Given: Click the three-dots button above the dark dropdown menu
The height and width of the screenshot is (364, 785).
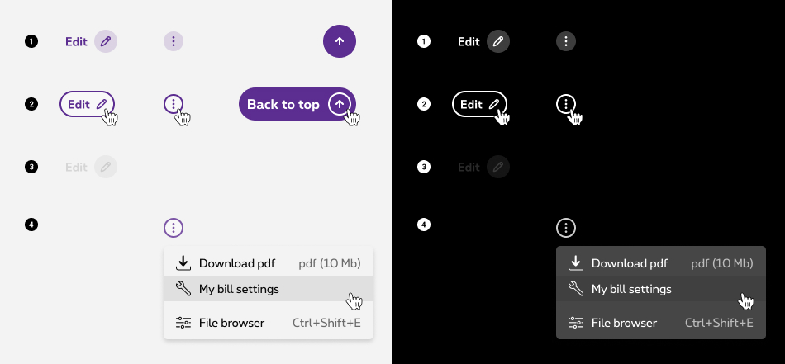Looking at the screenshot, I should pos(566,228).
